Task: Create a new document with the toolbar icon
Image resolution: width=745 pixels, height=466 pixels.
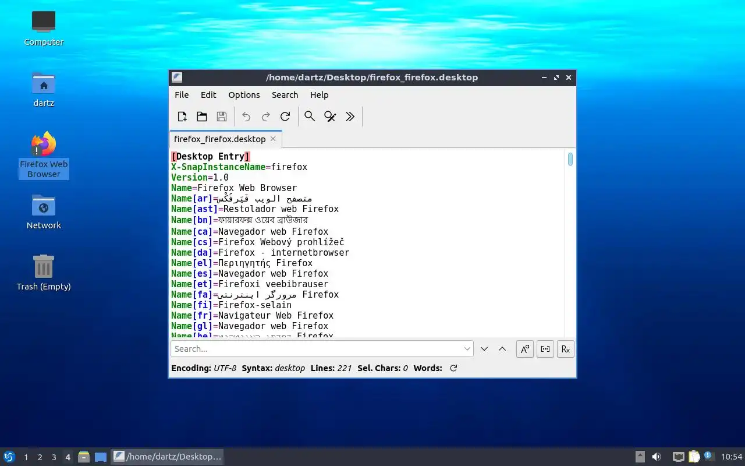Action: tap(182, 116)
